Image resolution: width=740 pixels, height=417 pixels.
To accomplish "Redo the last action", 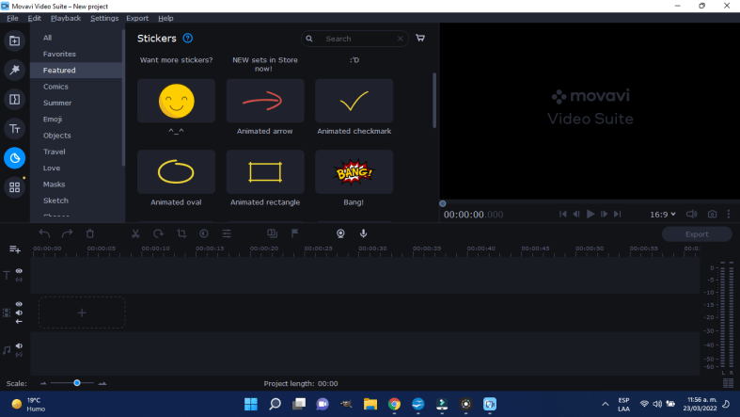I will tap(67, 233).
